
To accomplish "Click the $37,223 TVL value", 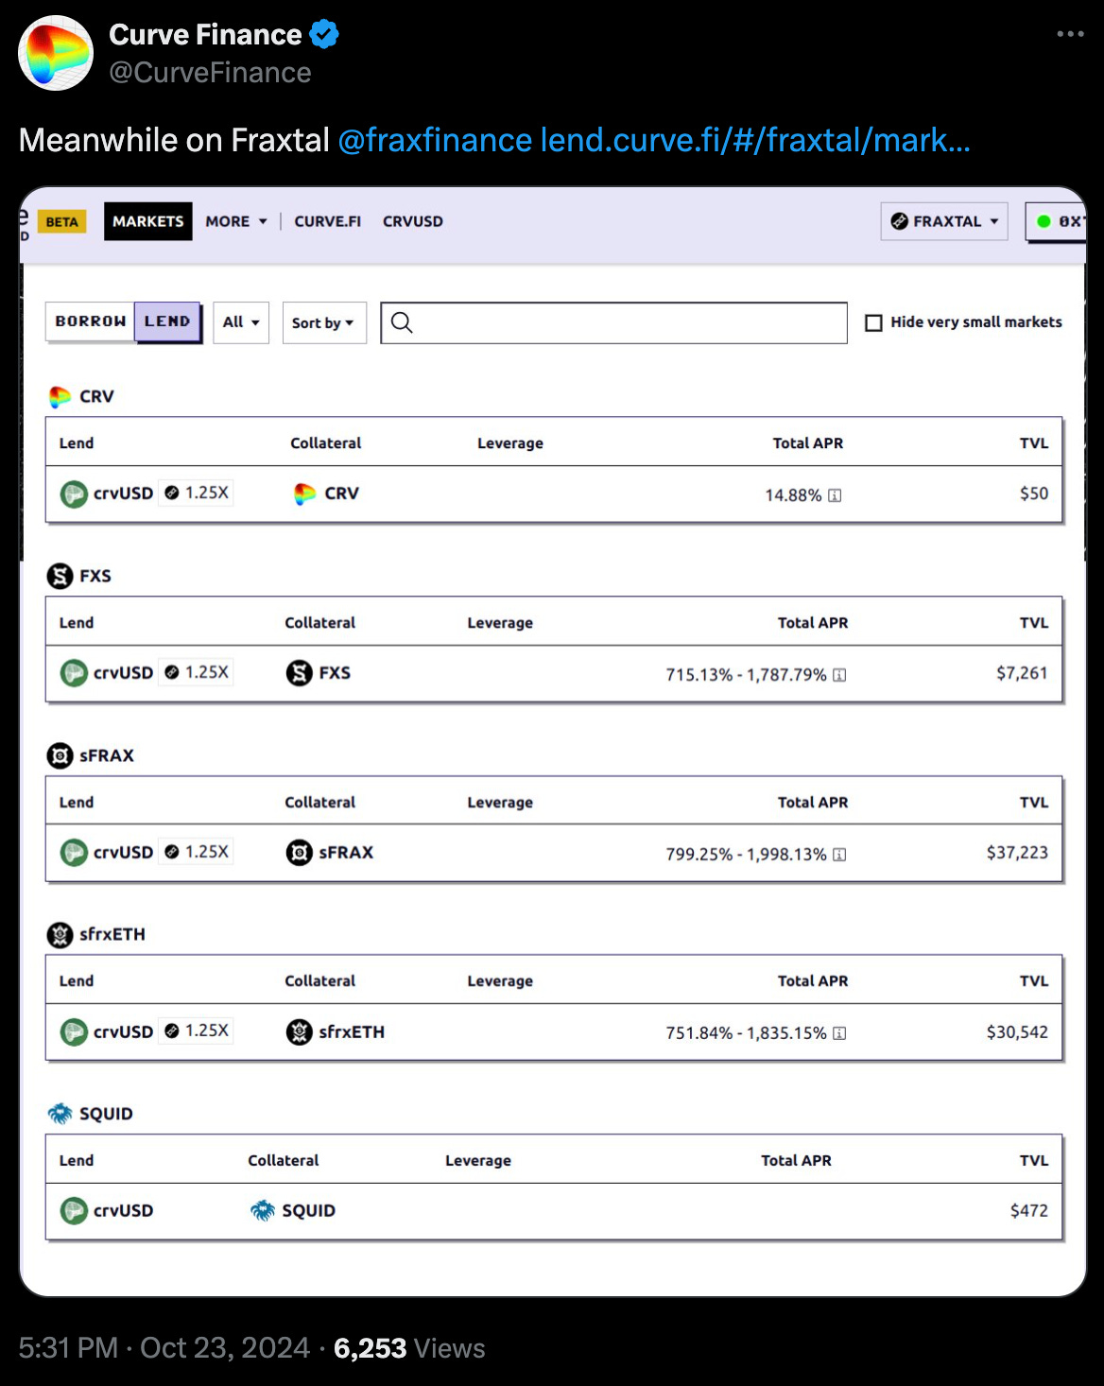I will coord(1017,853).
